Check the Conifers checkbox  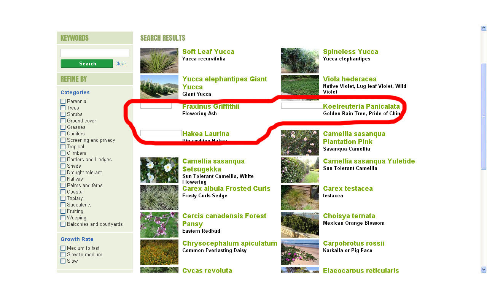tap(63, 133)
